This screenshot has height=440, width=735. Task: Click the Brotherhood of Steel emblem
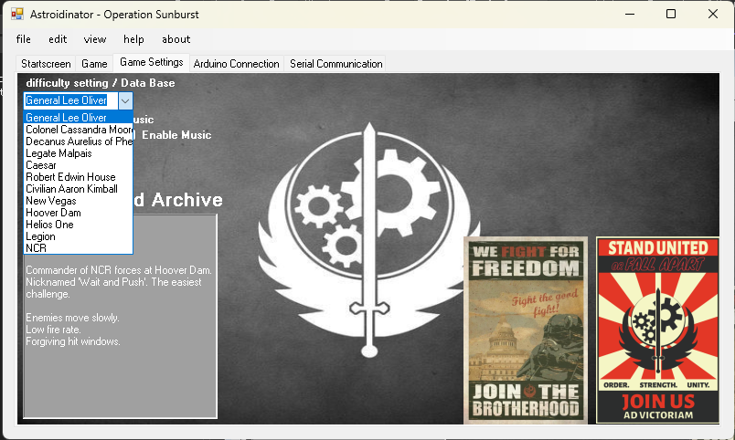point(369,239)
